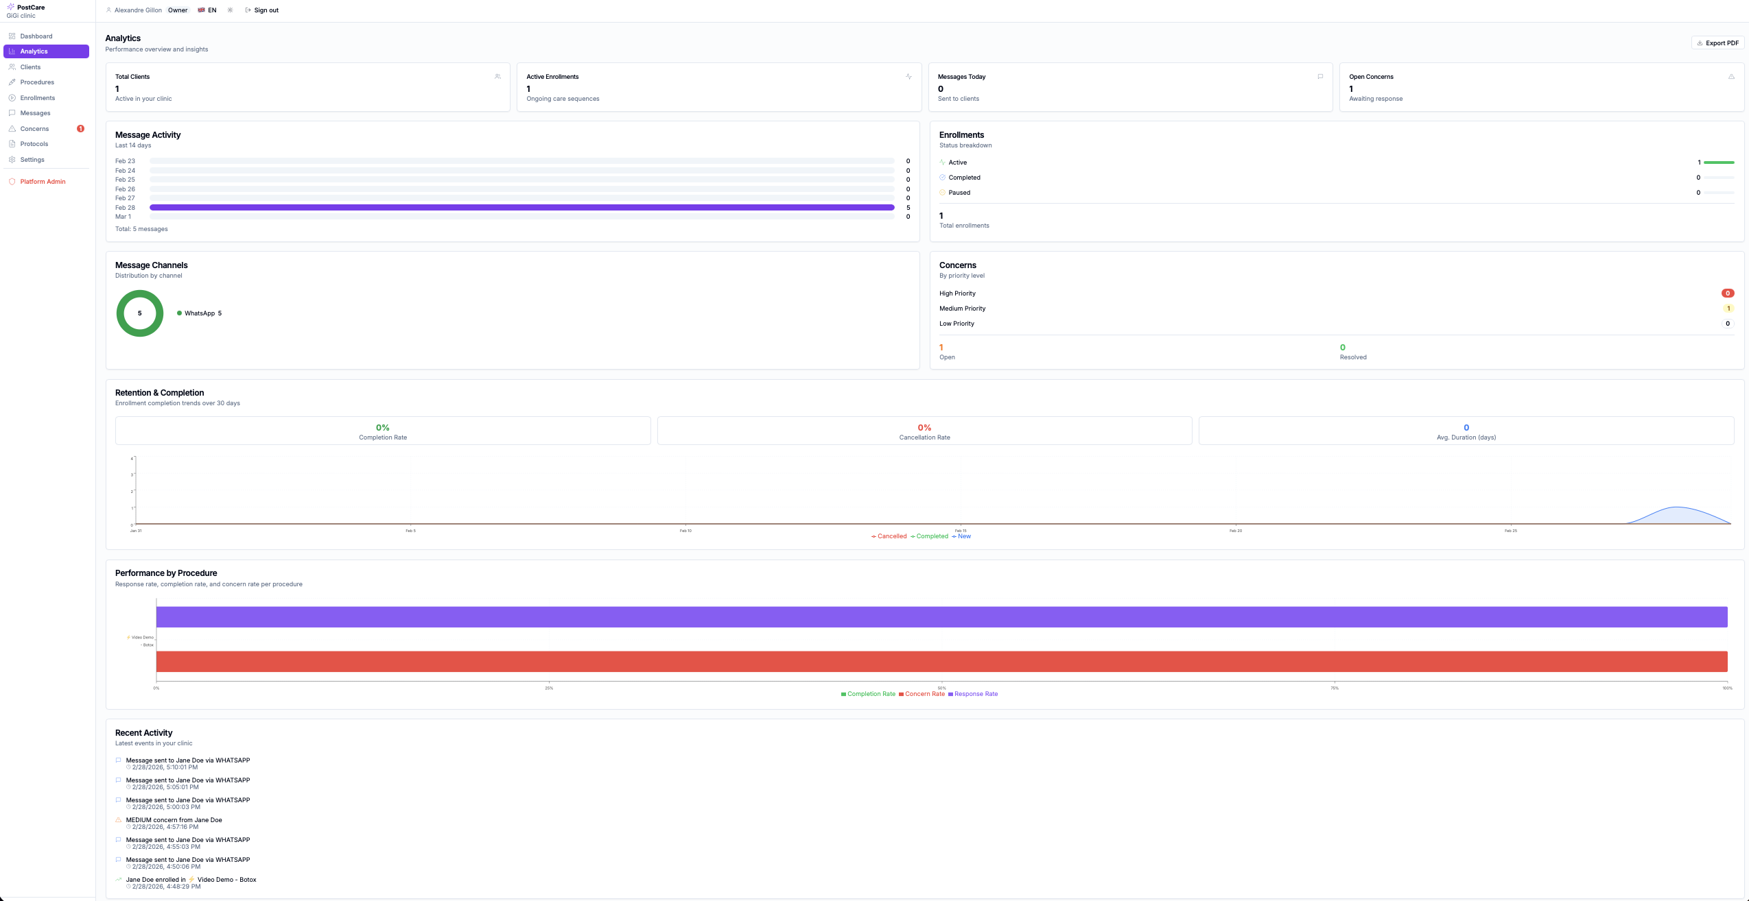Click the Export PDF button
The height and width of the screenshot is (901, 1749).
(1718, 43)
